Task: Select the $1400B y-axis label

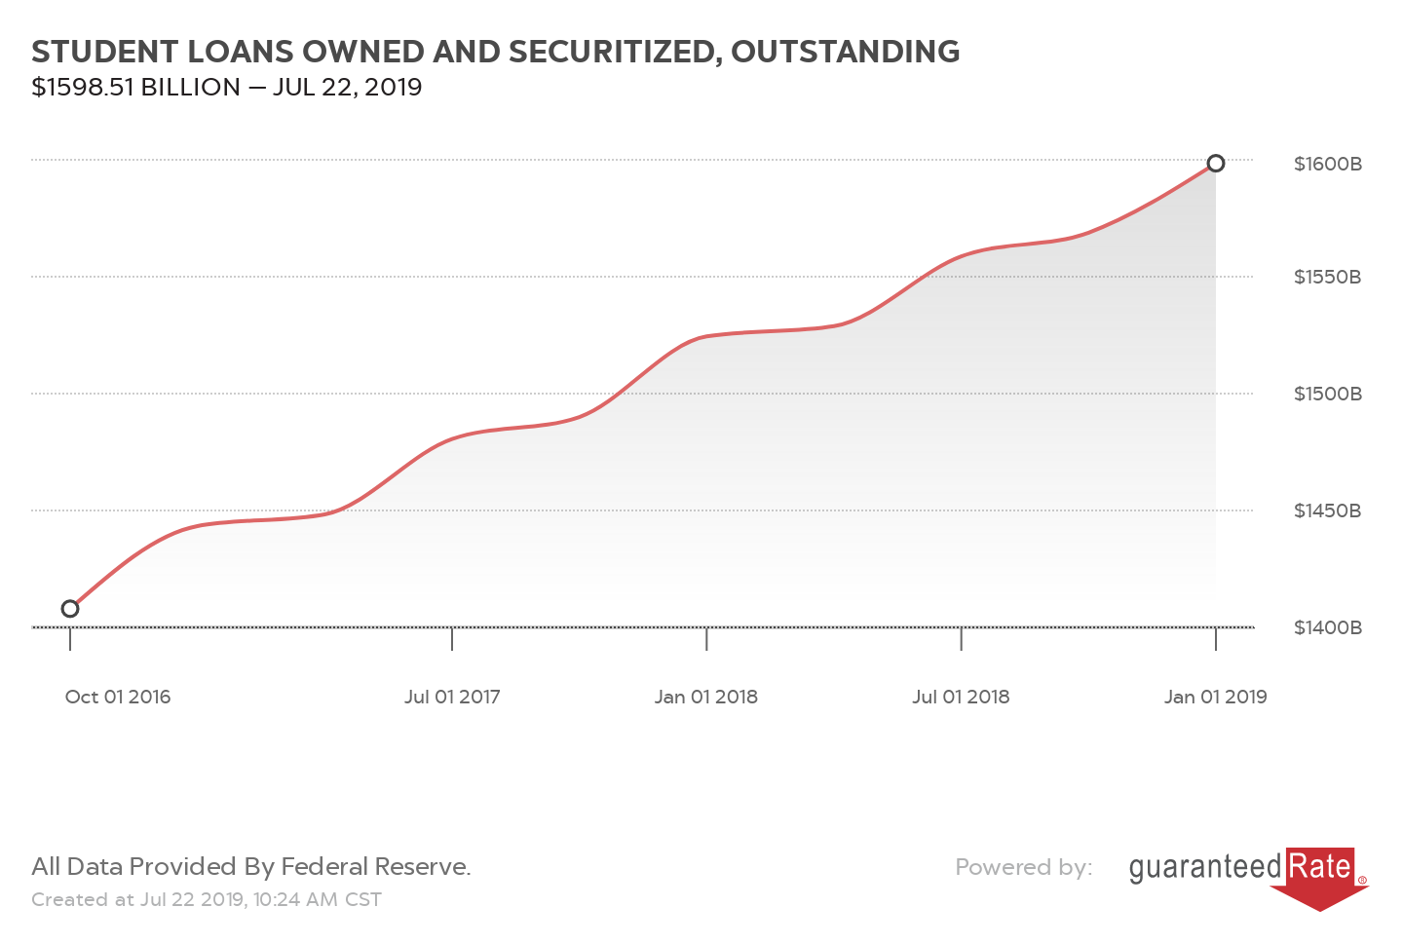Action: point(1327,627)
